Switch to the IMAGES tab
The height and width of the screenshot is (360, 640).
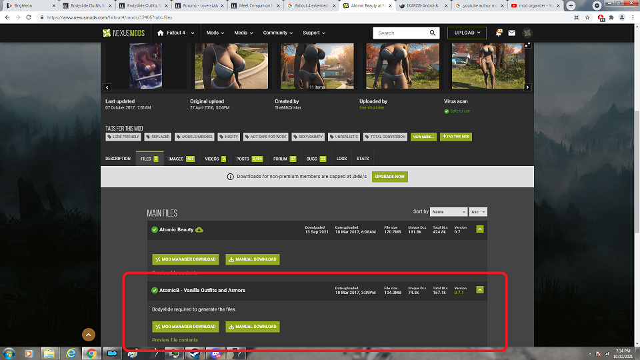[x=181, y=159]
